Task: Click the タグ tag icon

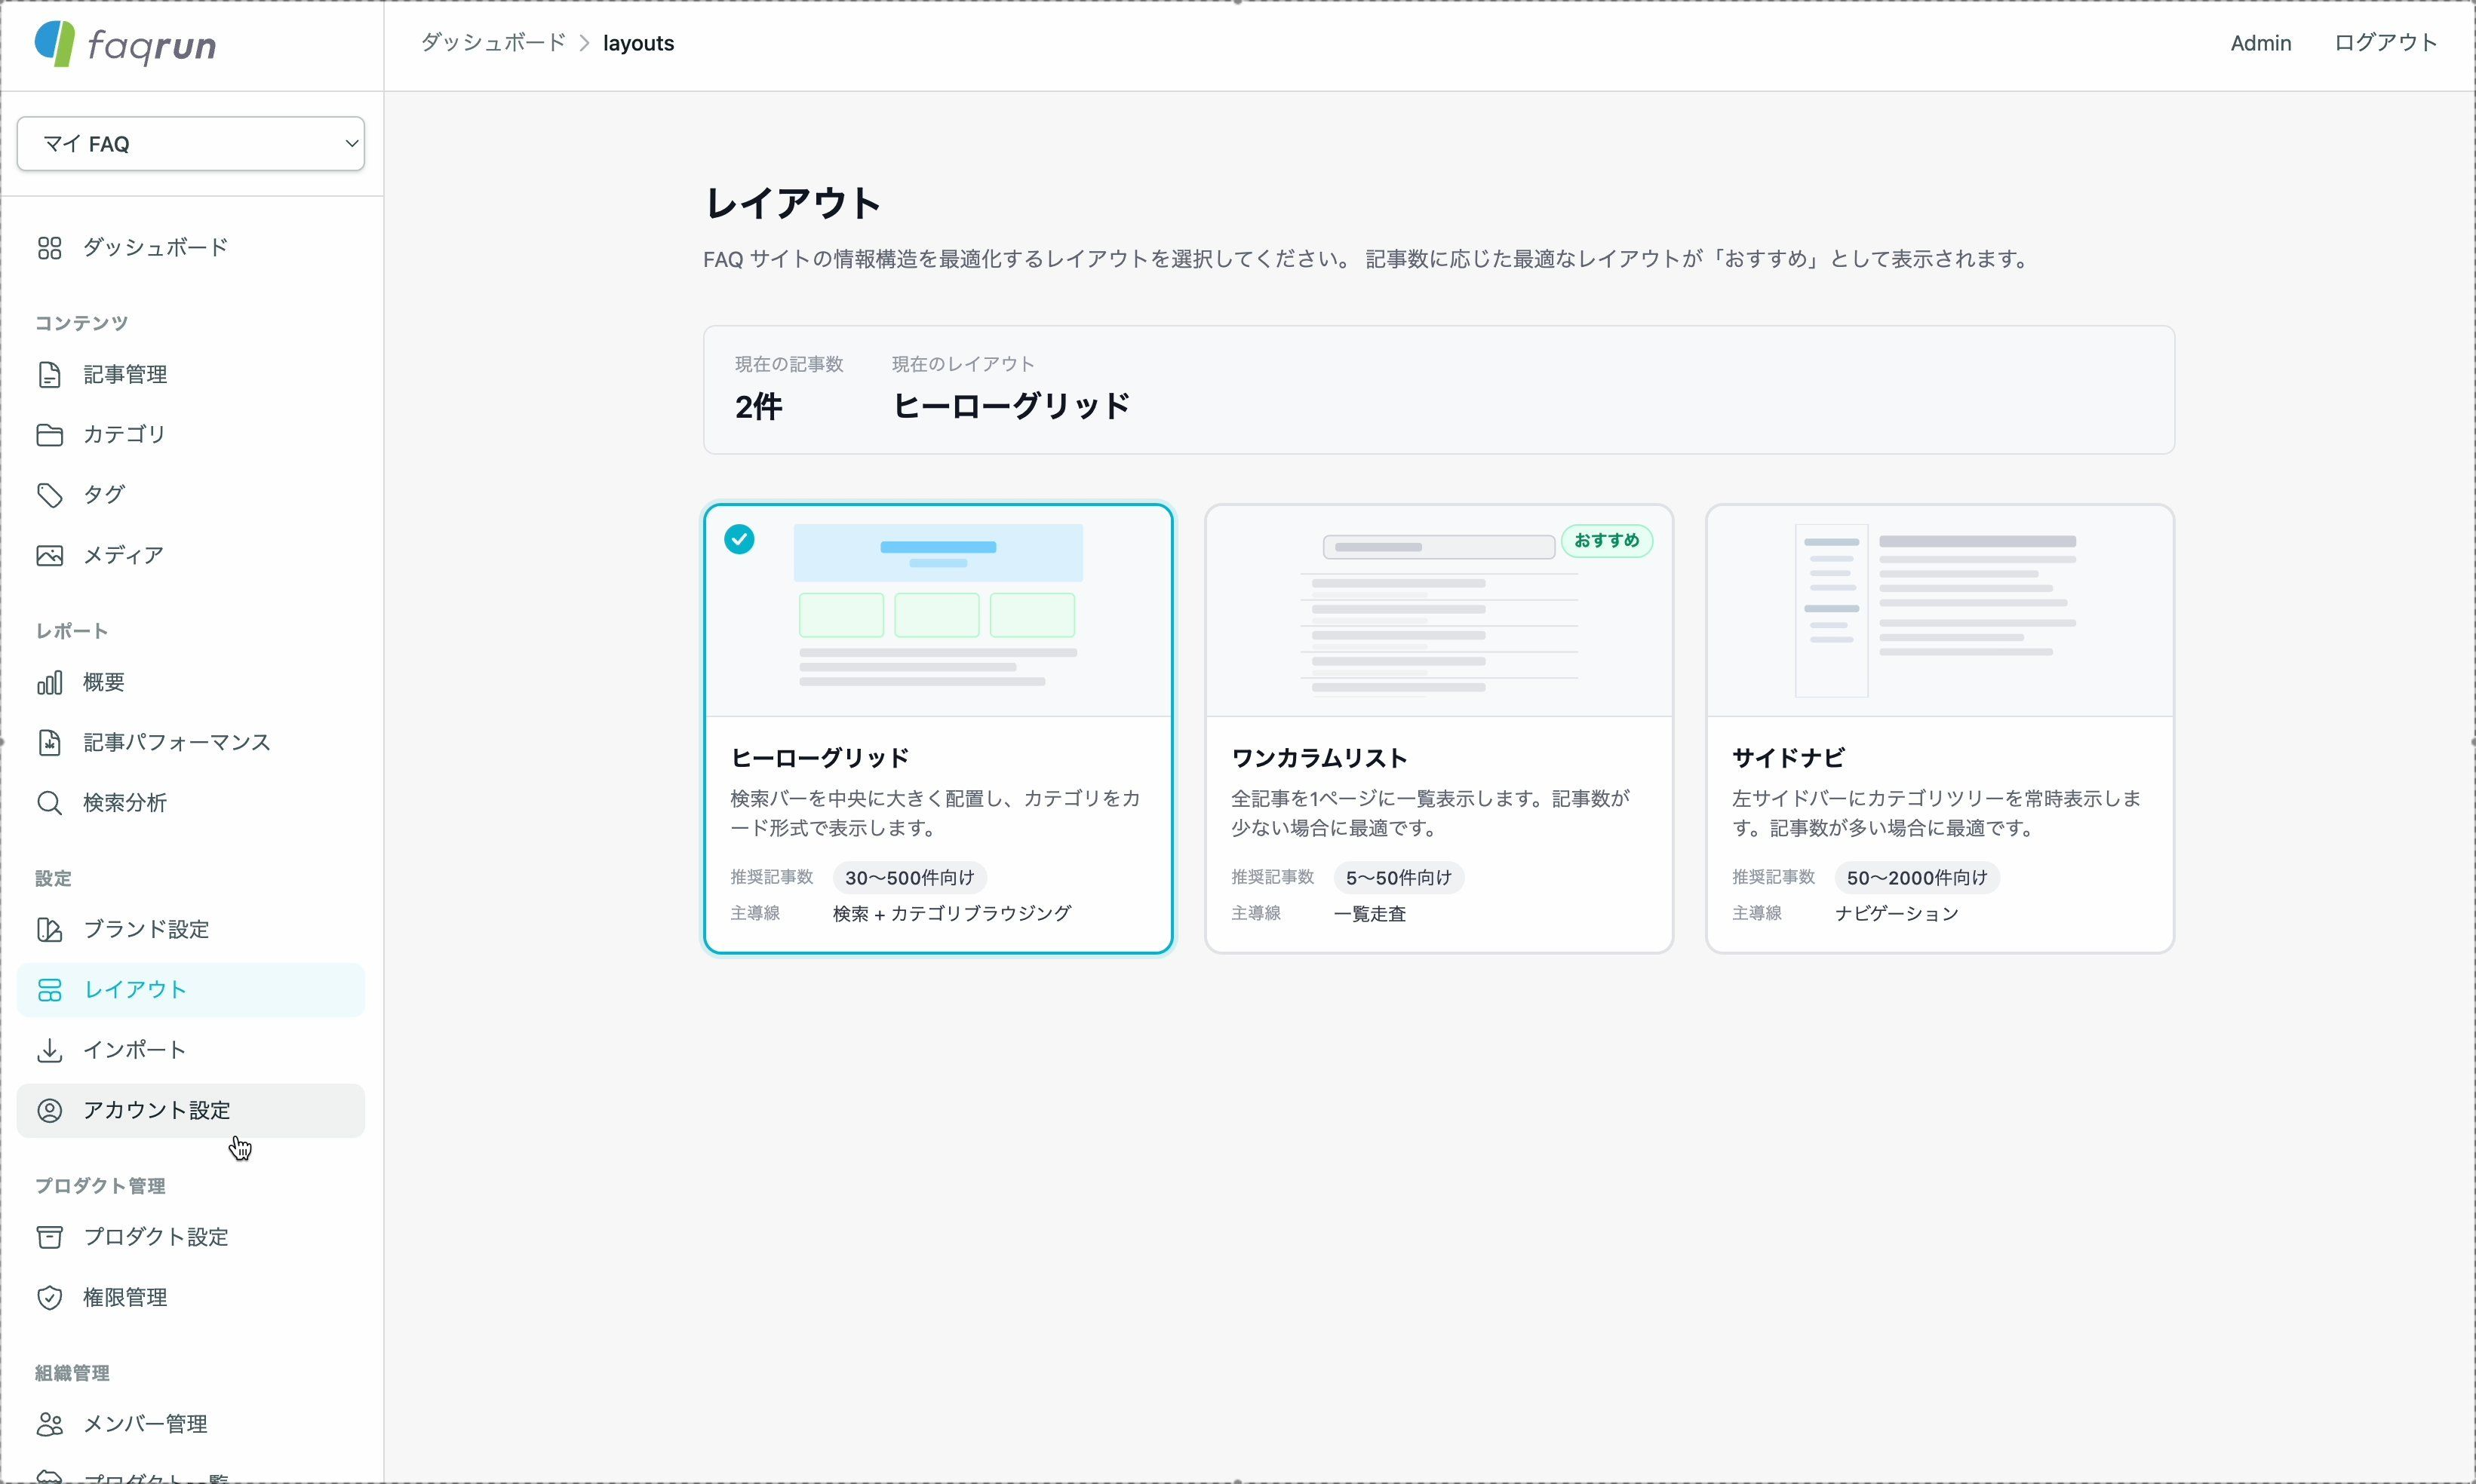Action: pos(49,495)
